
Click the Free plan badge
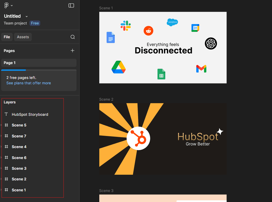pyautogui.click(x=35, y=23)
